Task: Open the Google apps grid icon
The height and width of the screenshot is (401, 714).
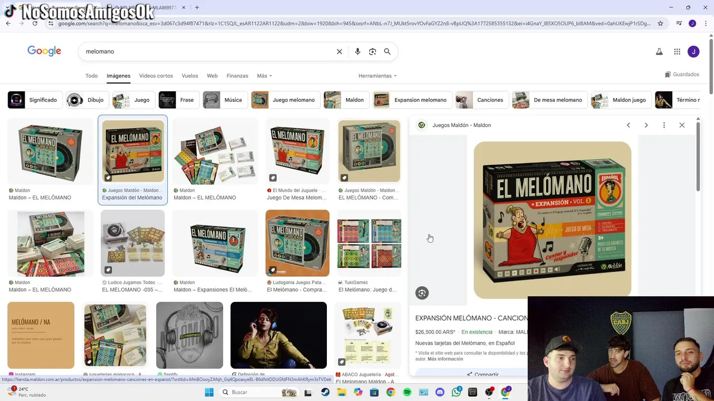Action: point(677,52)
